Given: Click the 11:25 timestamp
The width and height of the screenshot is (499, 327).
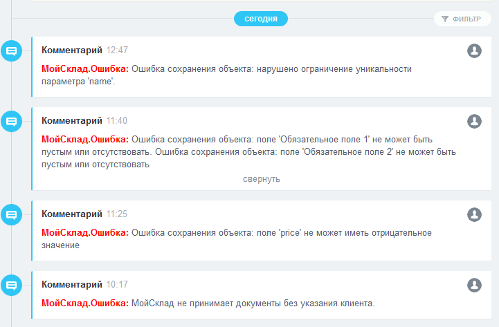Looking at the screenshot, I should click(x=117, y=214).
